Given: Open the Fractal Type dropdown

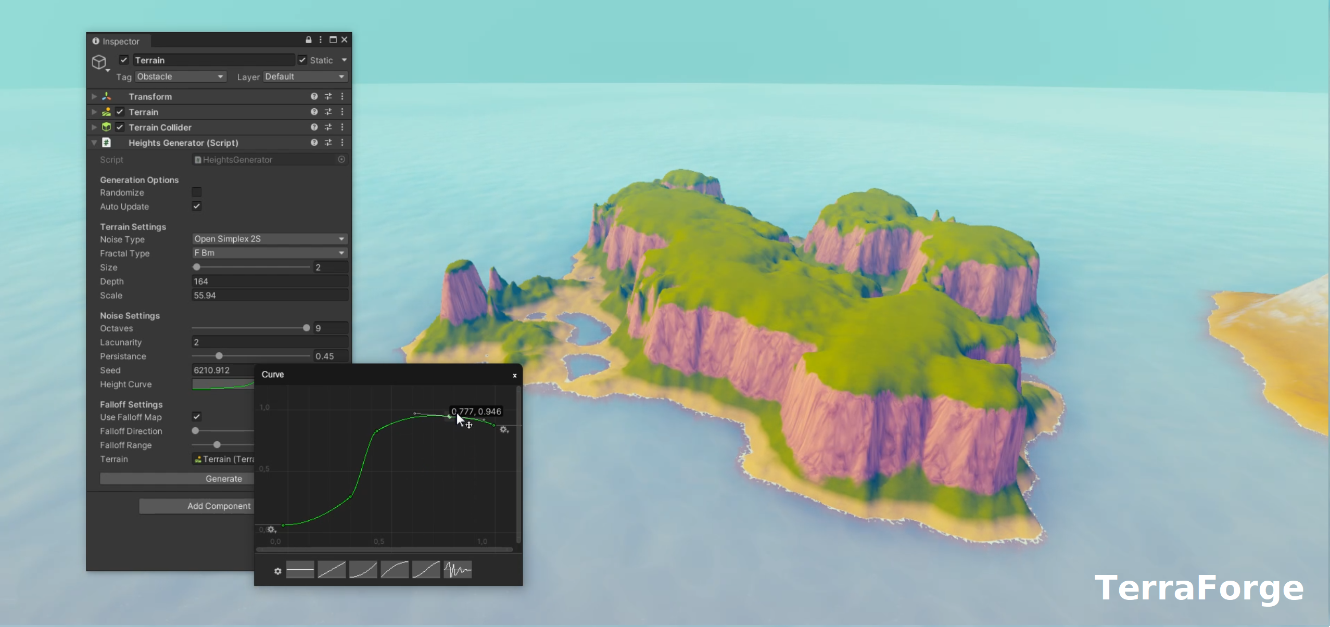Looking at the screenshot, I should pos(269,253).
